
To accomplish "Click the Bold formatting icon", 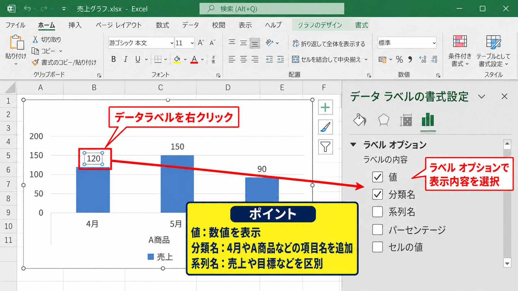I will coord(113,59).
